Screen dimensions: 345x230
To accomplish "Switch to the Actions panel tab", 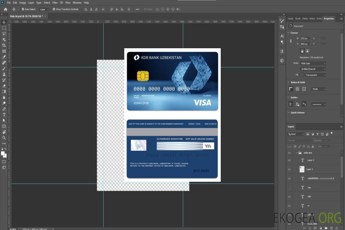I will point(319,19).
